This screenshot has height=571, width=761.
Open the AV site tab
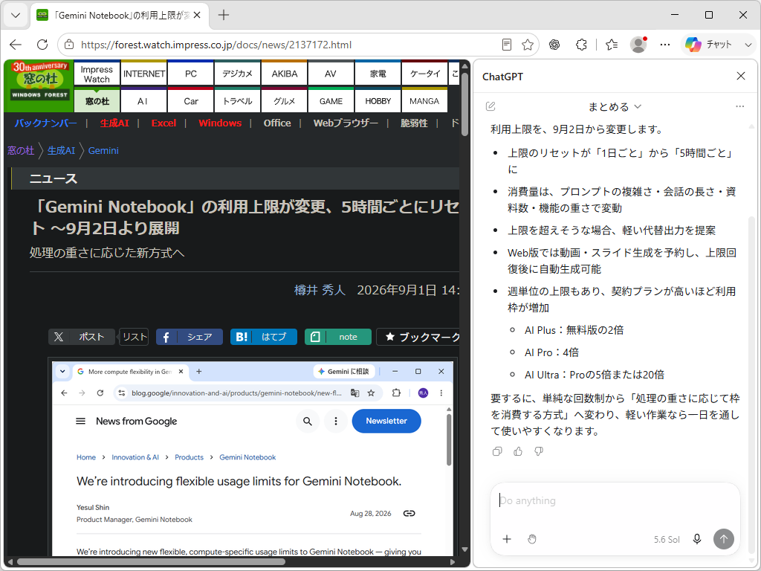(x=331, y=74)
